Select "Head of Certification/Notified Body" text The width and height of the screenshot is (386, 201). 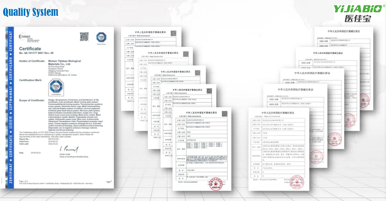pos(74,157)
